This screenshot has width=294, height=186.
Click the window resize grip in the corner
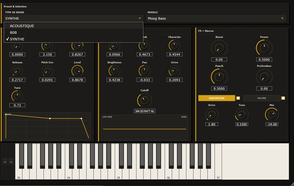click(x=291, y=183)
